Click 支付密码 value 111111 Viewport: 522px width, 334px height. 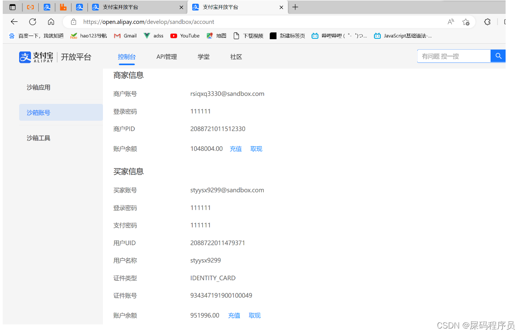(200, 225)
